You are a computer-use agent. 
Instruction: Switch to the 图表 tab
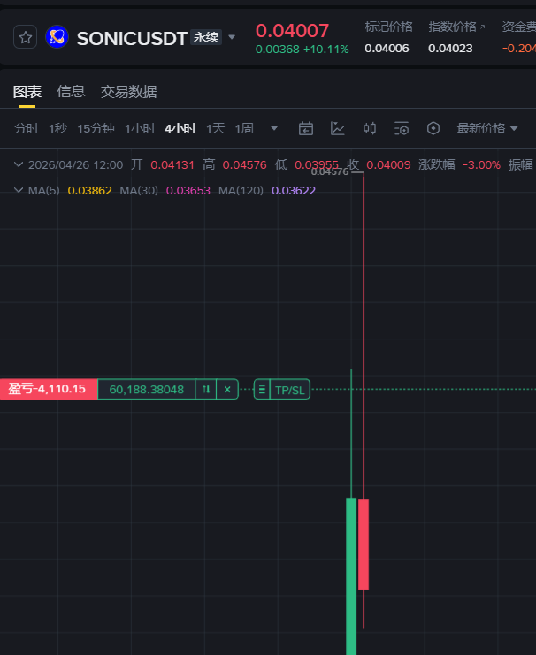pos(27,91)
